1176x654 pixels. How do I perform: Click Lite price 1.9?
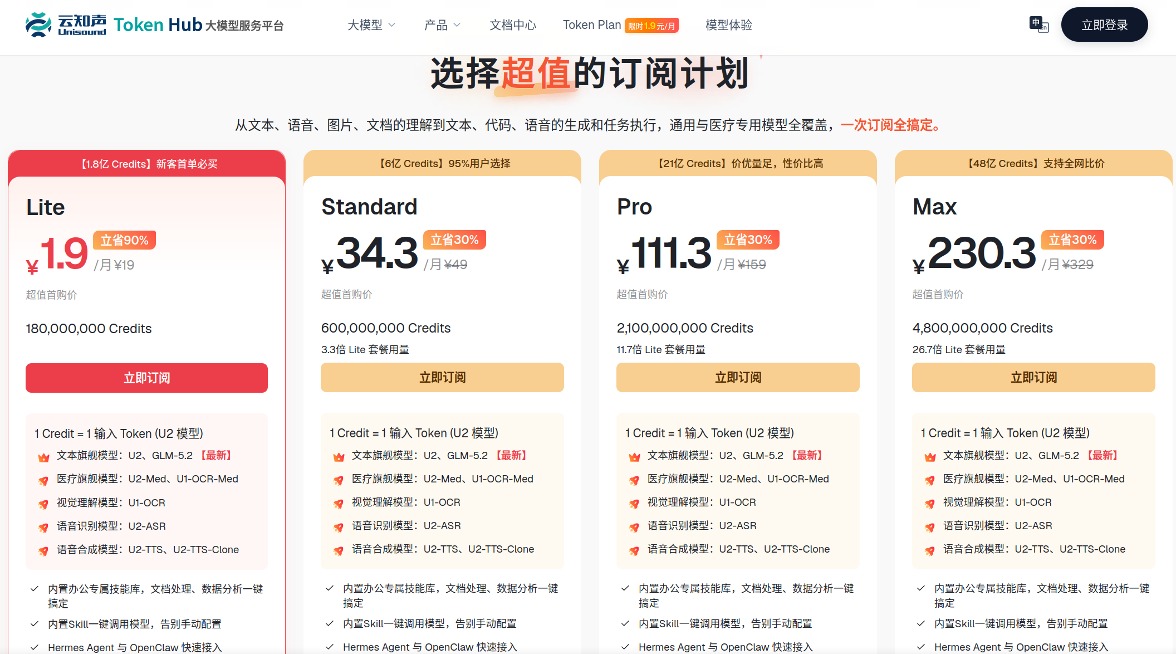[x=64, y=253]
